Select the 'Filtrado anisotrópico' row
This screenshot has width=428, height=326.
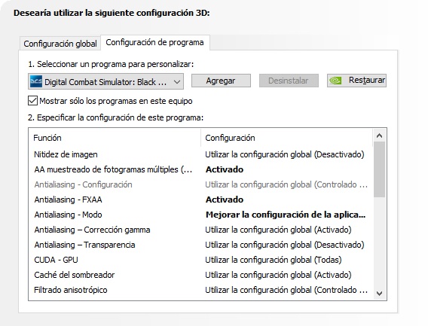(x=200, y=290)
